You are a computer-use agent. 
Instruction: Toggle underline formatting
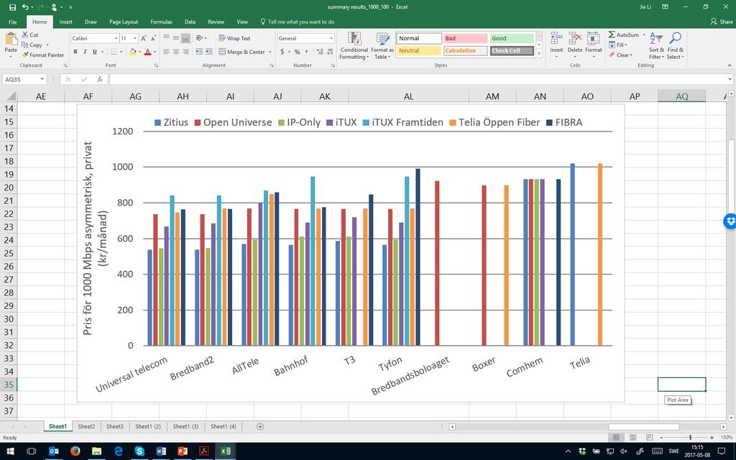coord(95,52)
